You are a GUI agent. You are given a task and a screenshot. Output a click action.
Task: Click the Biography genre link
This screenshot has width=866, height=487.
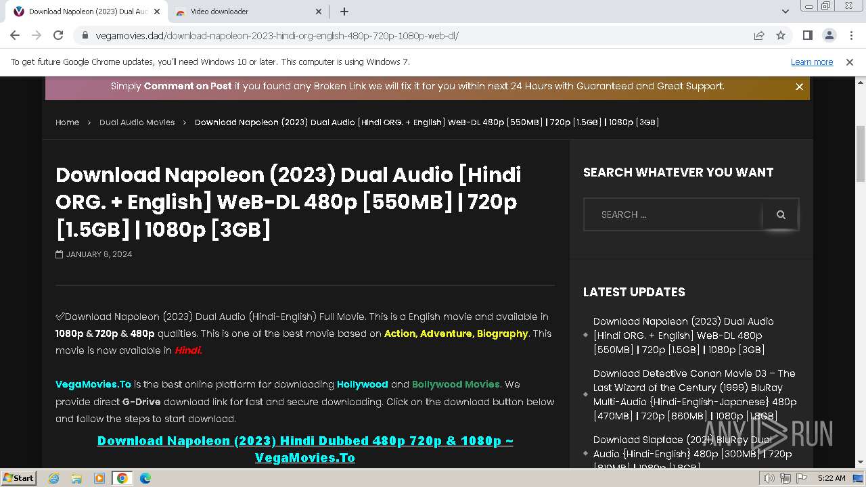502,333
